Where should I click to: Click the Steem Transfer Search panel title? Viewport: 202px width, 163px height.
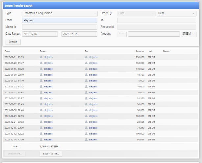18,6
